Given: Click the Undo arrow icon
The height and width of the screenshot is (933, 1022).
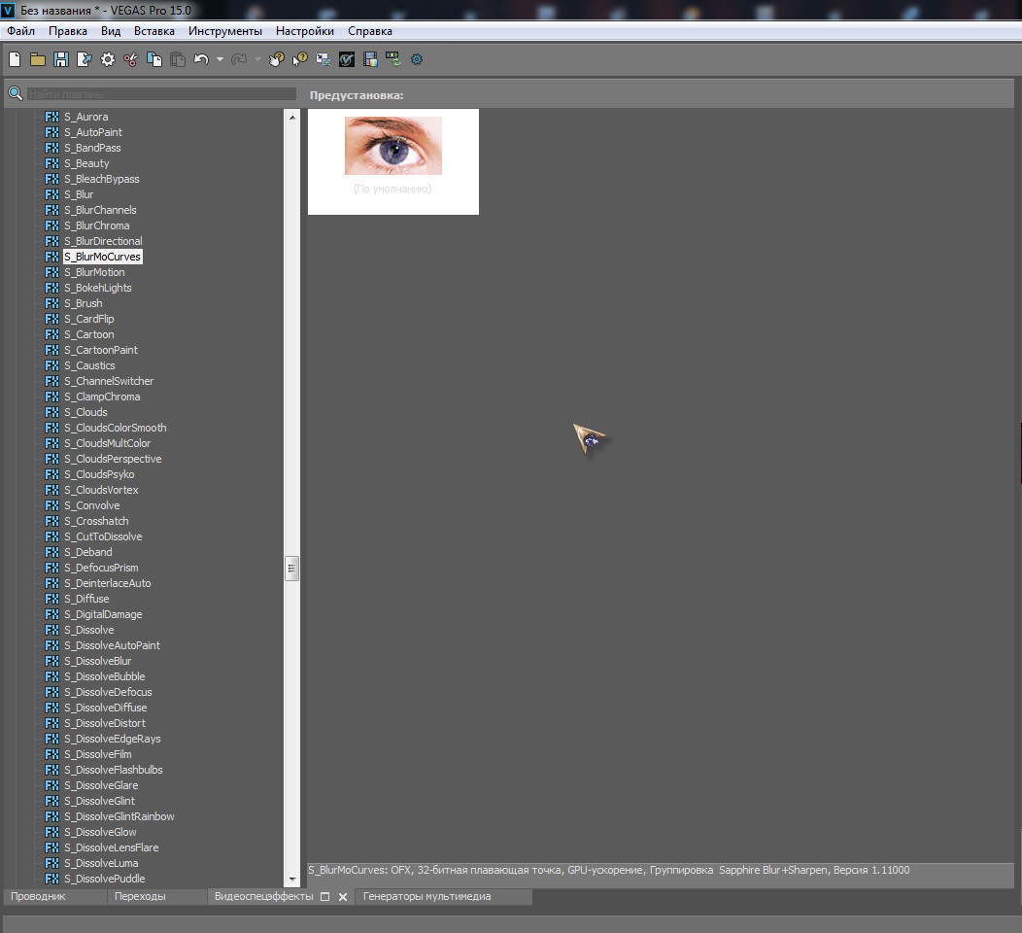Looking at the screenshot, I should pos(201,59).
